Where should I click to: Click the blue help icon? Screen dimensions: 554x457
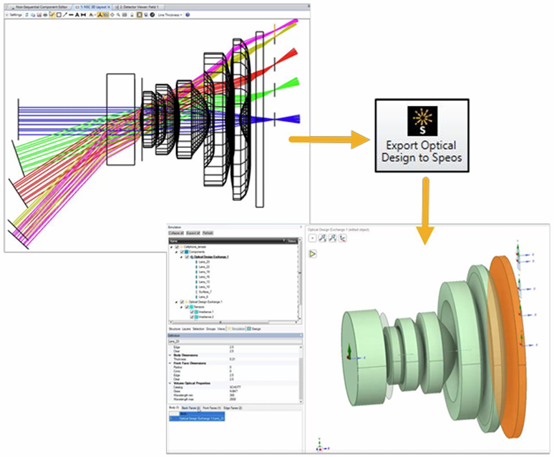[x=188, y=15]
